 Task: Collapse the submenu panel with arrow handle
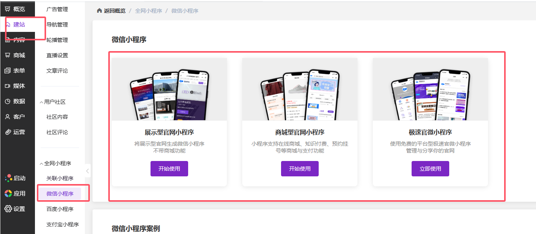pyautogui.click(x=88, y=171)
